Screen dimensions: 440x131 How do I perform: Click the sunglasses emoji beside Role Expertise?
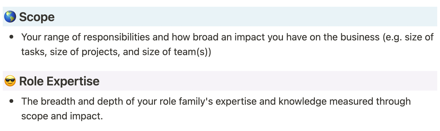pyautogui.click(x=10, y=81)
